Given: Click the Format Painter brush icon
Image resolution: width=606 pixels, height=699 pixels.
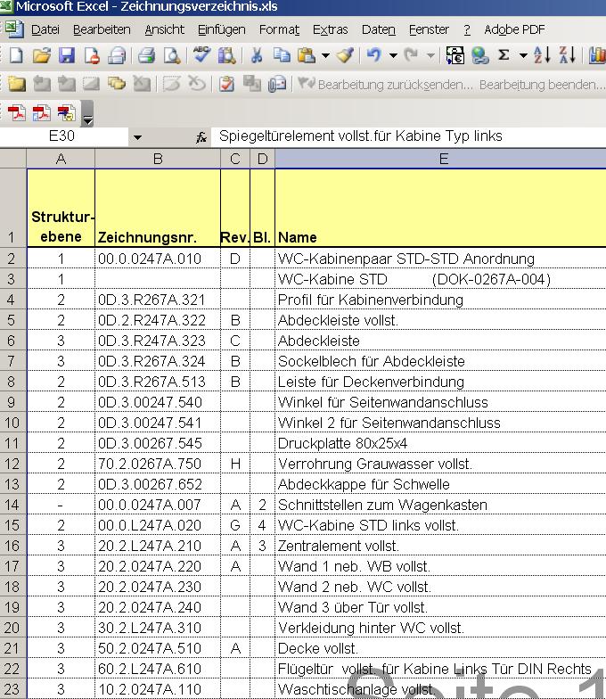Looking at the screenshot, I should (x=346, y=55).
